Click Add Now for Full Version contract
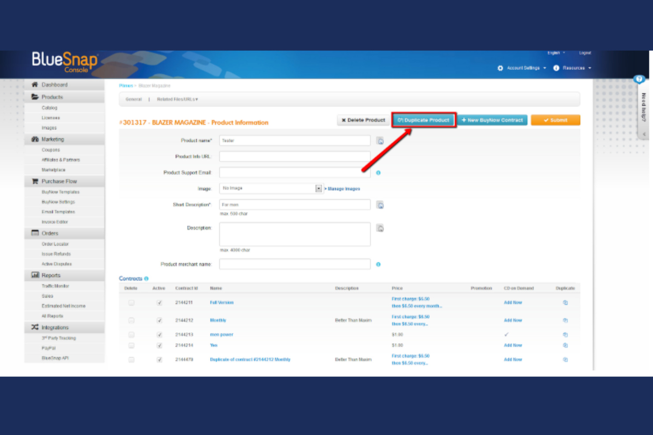 pyautogui.click(x=513, y=303)
